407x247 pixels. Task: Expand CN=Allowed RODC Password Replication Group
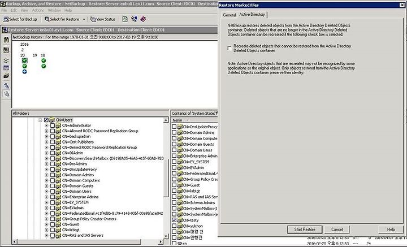(x=46, y=131)
